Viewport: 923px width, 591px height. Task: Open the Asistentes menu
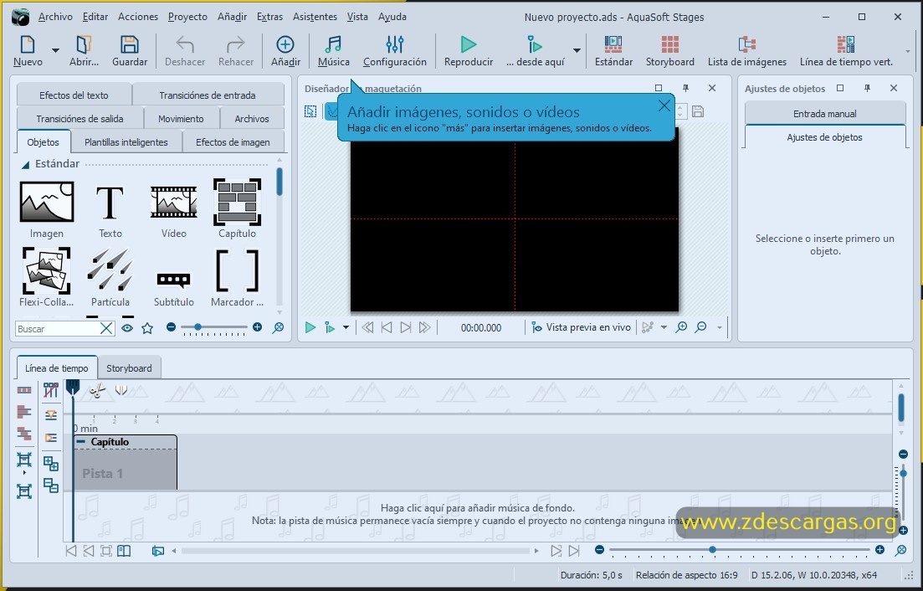pyautogui.click(x=315, y=17)
